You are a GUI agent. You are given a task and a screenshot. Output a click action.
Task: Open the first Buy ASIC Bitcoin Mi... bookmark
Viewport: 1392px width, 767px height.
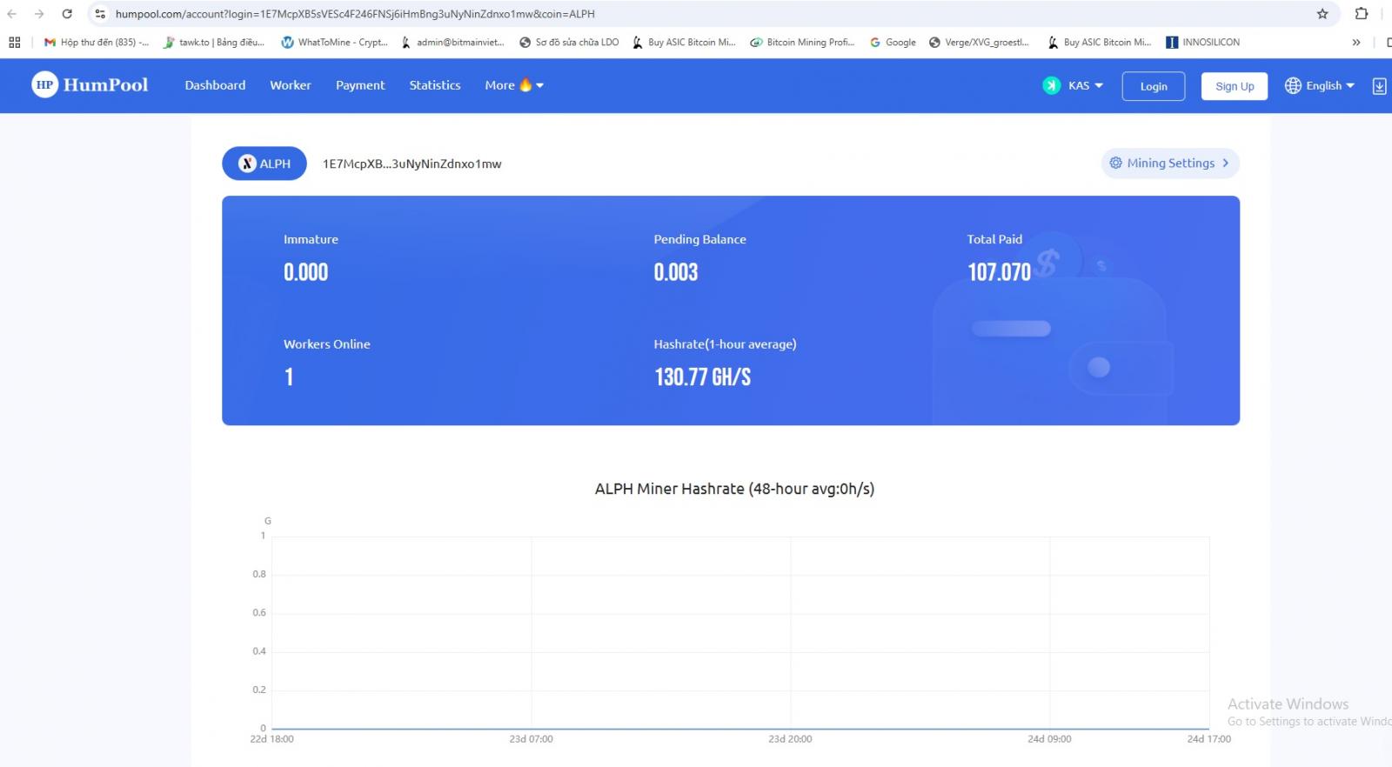(684, 42)
